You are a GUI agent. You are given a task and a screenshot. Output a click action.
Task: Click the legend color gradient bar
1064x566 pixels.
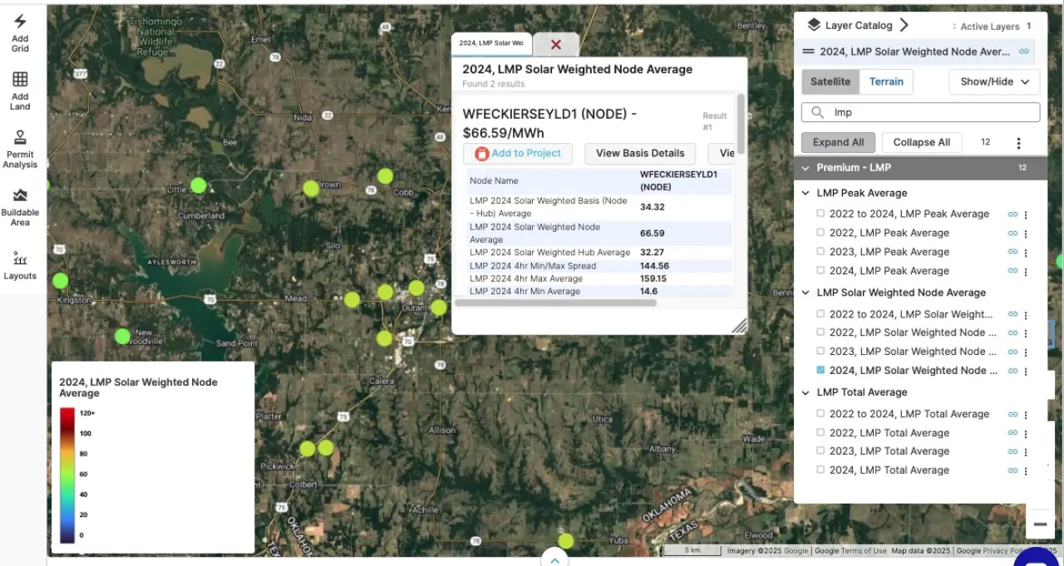pyautogui.click(x=67, y=475)
